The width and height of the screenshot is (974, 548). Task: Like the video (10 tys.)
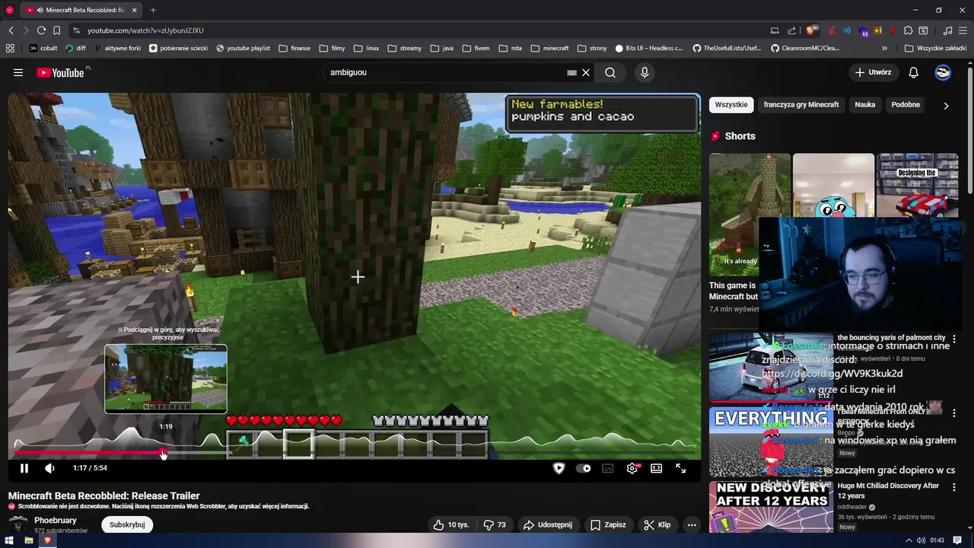pos(451,524)
